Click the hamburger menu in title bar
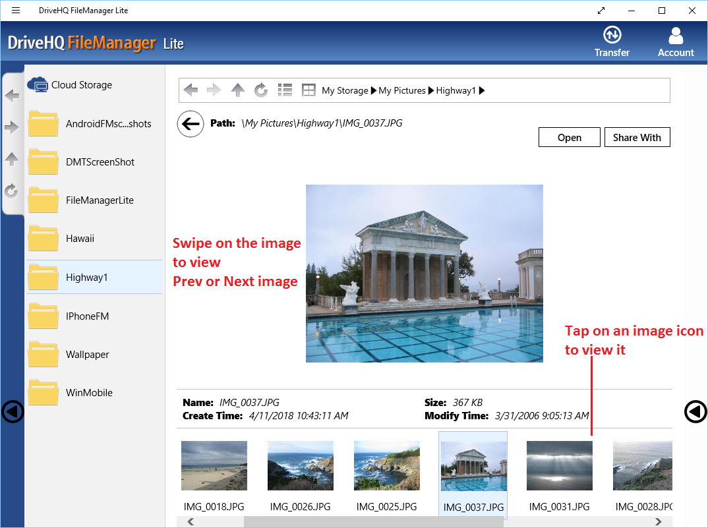The height and width of the screenshot is (528, 708). click(x=16, y=11)
